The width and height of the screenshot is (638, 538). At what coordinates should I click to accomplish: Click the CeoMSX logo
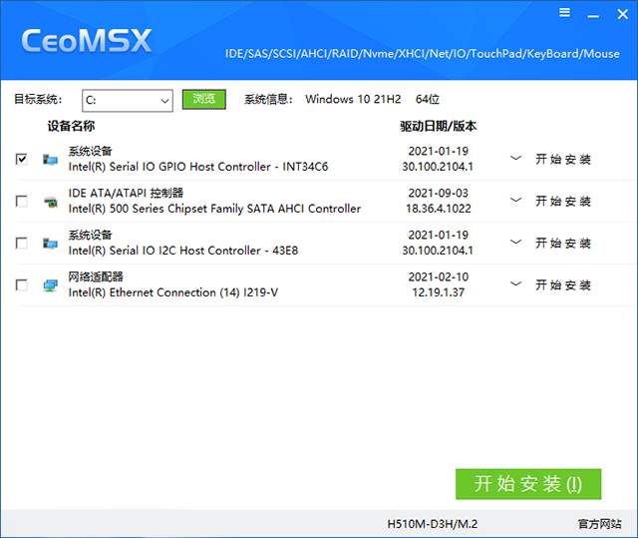pos(87,41)
